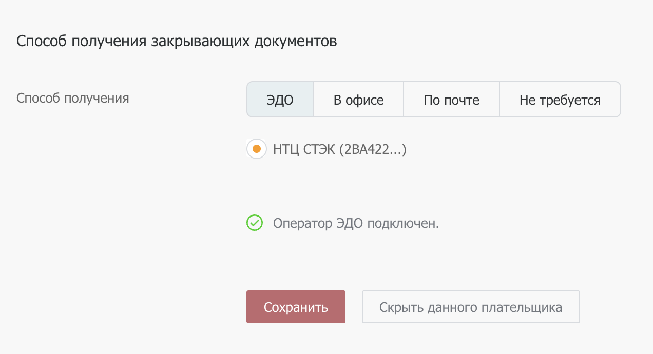Click the green checkmark status icon
The width and height of the screenshot is (653, 354).
255,223
